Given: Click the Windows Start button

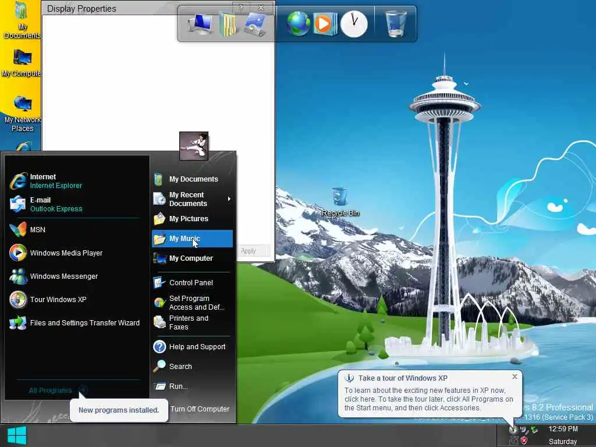Looking at the screenshot, I should (17, 435).
